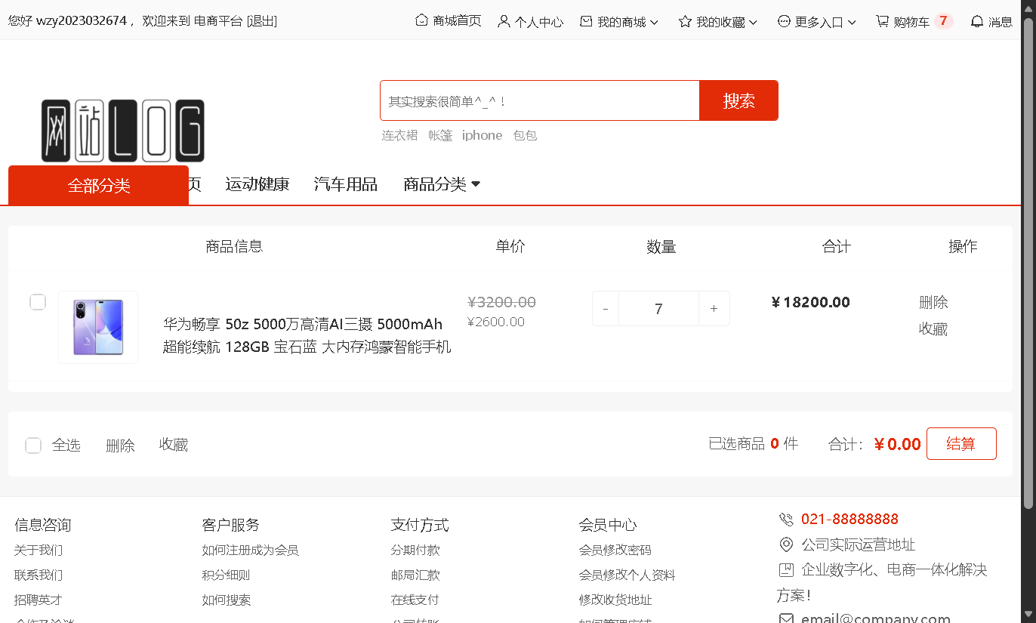Open the Huawei 畅享 50z product title

click(x=307, y=335)
